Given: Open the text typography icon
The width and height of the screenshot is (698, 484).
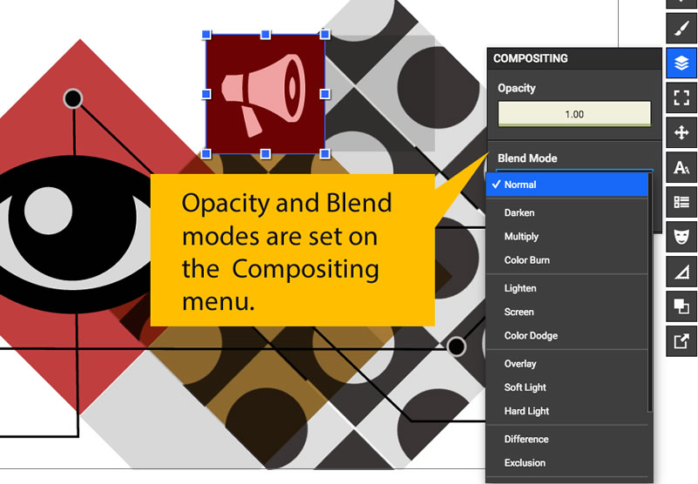Looking at the screenshot, I should [681, 167].
